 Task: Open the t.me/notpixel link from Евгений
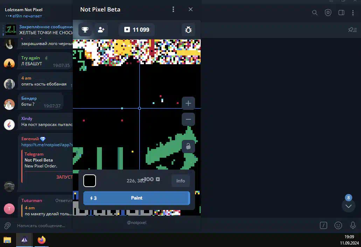[x=47, y=145]
